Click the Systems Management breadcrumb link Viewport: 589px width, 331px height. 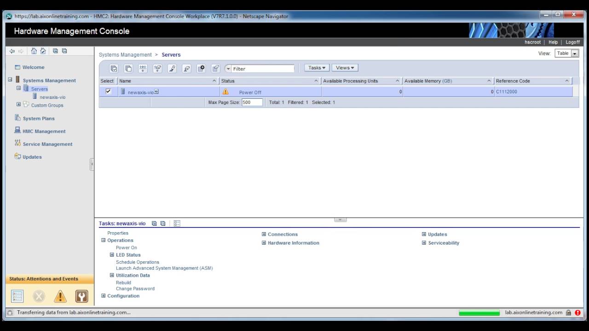click(x=125, y=55)
